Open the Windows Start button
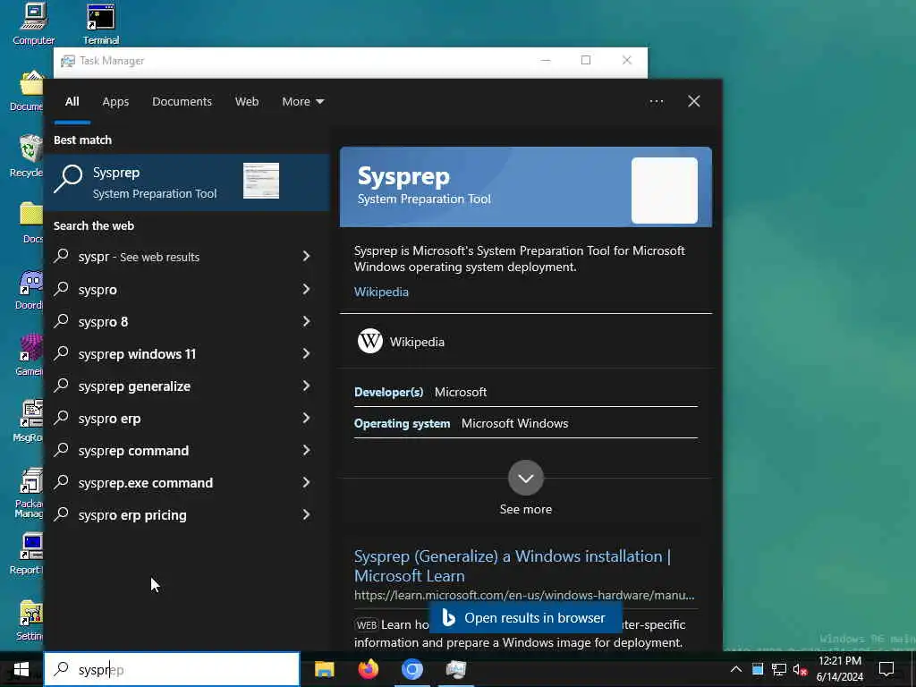Viewport: 916px width, 687px height. (x=21, y=669)
